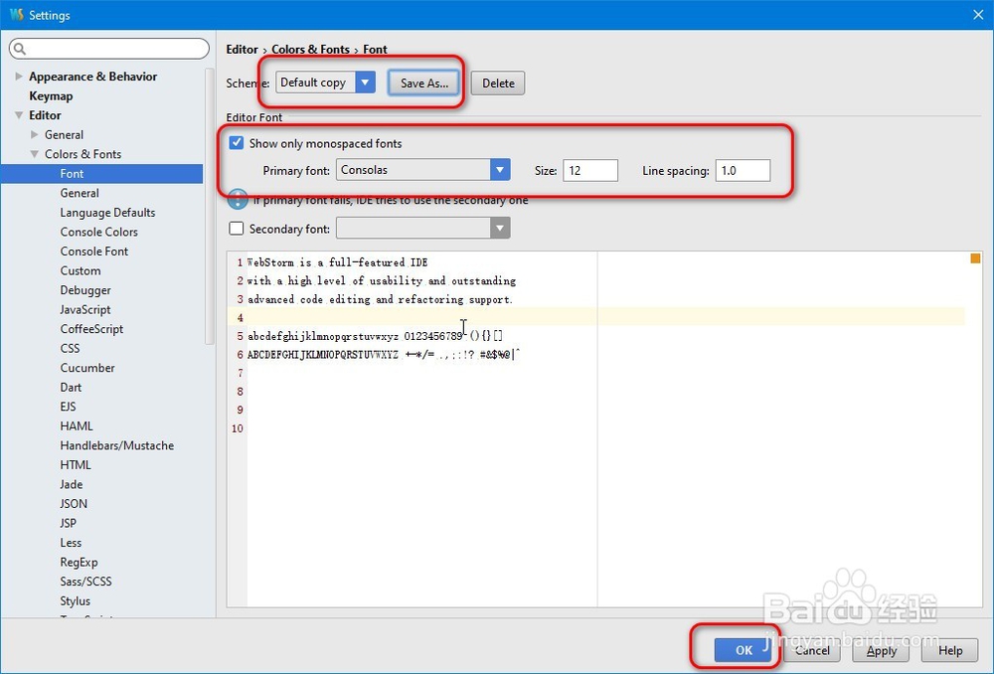Screen dimensions: 994x674
Task: Select RegExp color settings
Action: 79,562
